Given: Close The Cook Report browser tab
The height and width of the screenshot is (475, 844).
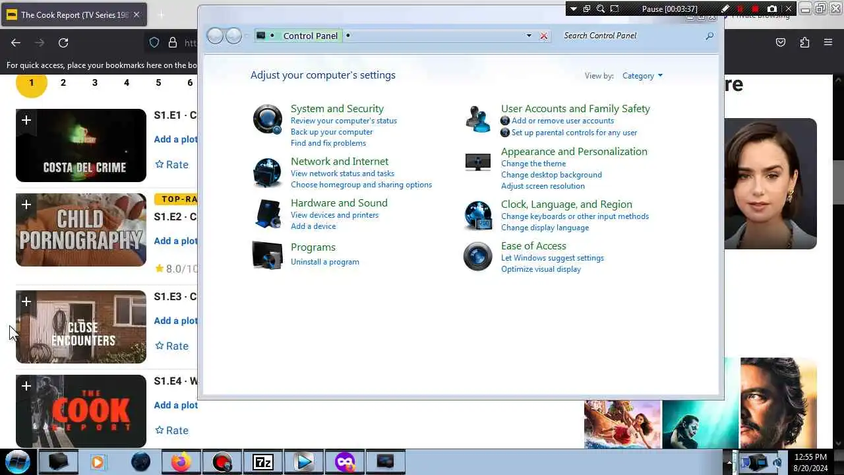Looking at the screenshot, I should click(x=136, y=15).
